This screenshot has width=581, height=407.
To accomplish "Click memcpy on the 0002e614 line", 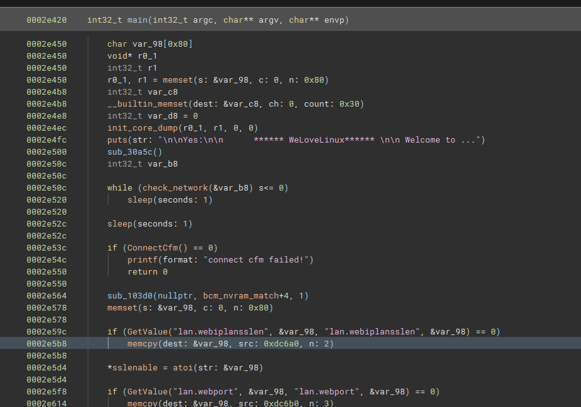I will coord(143,403).
